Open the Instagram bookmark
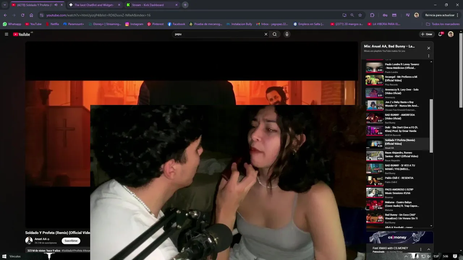This screenshot has width=463, height=260. click(x=134, y=24)
